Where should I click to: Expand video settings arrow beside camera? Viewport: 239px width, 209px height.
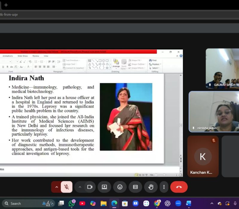(80, 187)
